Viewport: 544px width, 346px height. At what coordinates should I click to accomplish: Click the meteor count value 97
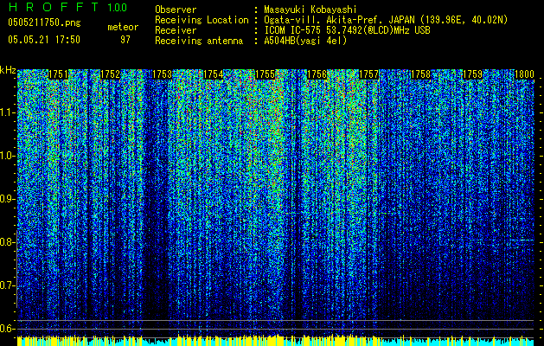125,40
